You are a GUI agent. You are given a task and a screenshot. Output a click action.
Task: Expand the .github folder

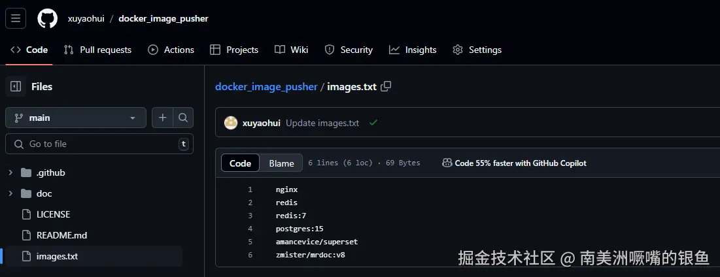[x=10, y=172]
